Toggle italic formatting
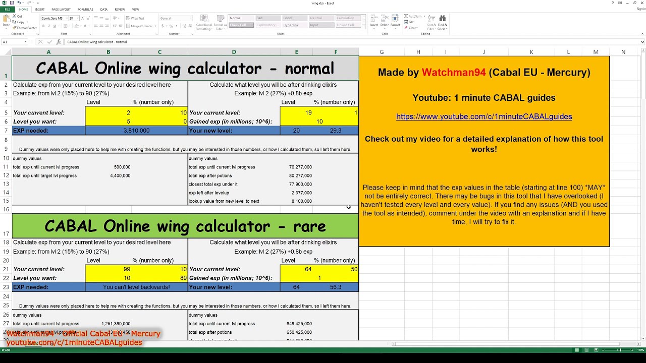The height and width of the screenshot is (363, 646). pyautogui.click(x=49, y=26)
